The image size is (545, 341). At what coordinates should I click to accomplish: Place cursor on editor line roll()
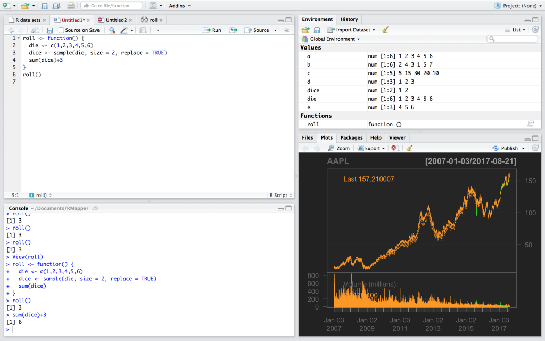pos(32,75)
